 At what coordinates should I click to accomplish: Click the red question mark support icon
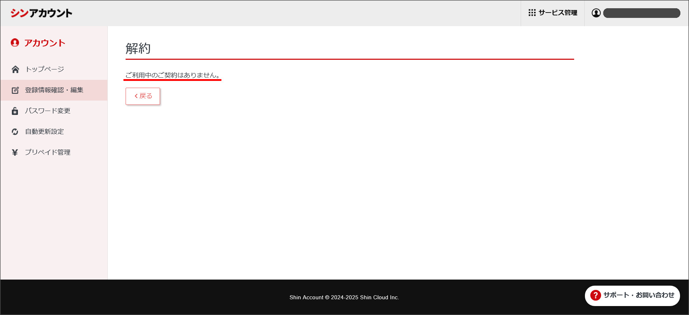pos(595,295)
